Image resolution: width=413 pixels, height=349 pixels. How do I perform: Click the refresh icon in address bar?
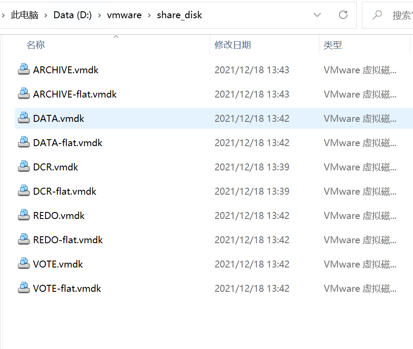343,14
